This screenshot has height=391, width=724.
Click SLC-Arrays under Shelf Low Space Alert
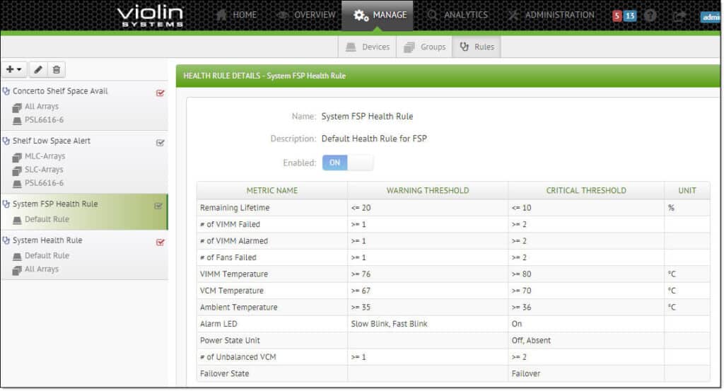click(x=44, y=170)
